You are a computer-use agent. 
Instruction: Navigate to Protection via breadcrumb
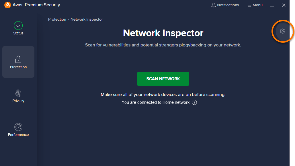coord(57,19)
